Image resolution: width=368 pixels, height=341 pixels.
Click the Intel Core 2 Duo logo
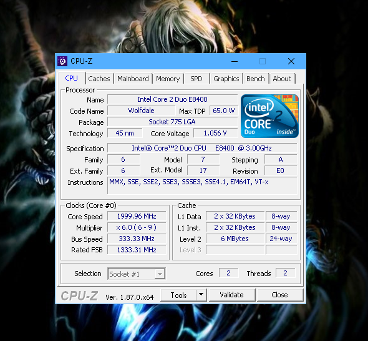point(269,116)
